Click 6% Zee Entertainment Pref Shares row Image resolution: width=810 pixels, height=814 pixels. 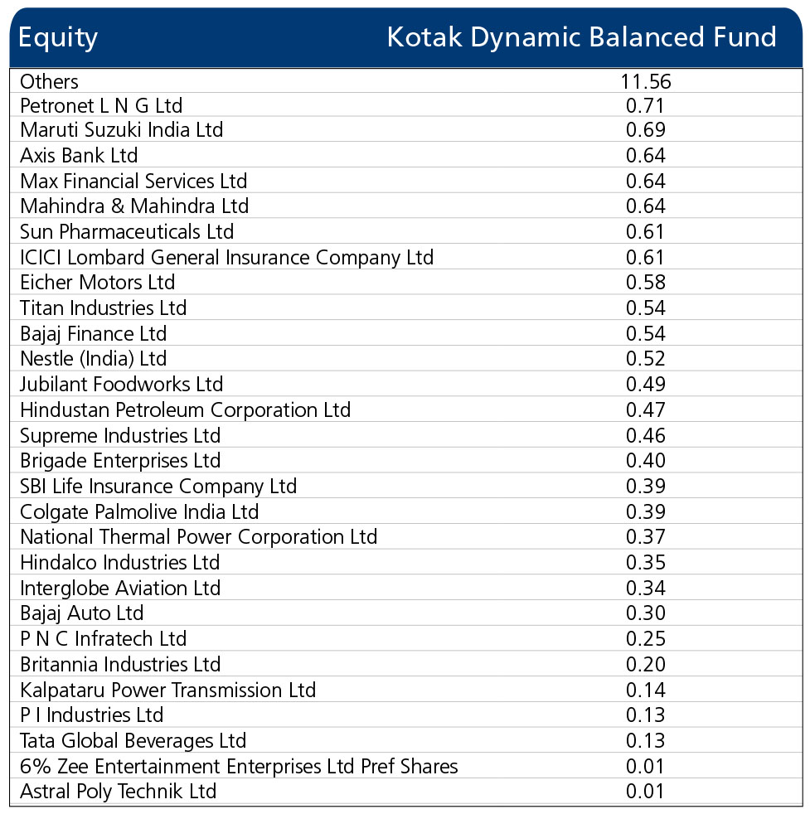click(x=406, y=766)
